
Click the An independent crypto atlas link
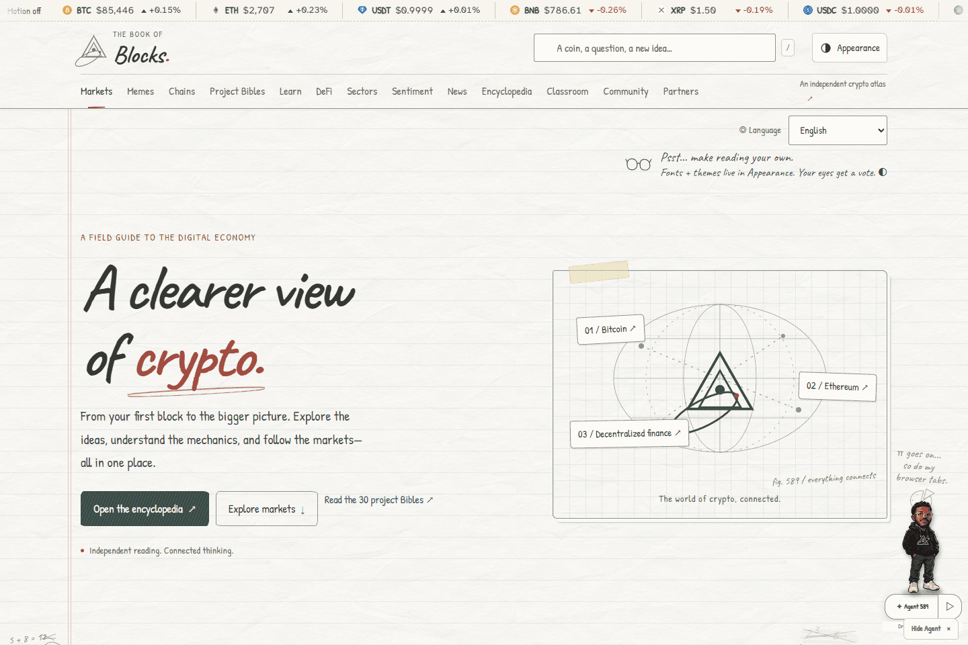[x=843, y=91]
